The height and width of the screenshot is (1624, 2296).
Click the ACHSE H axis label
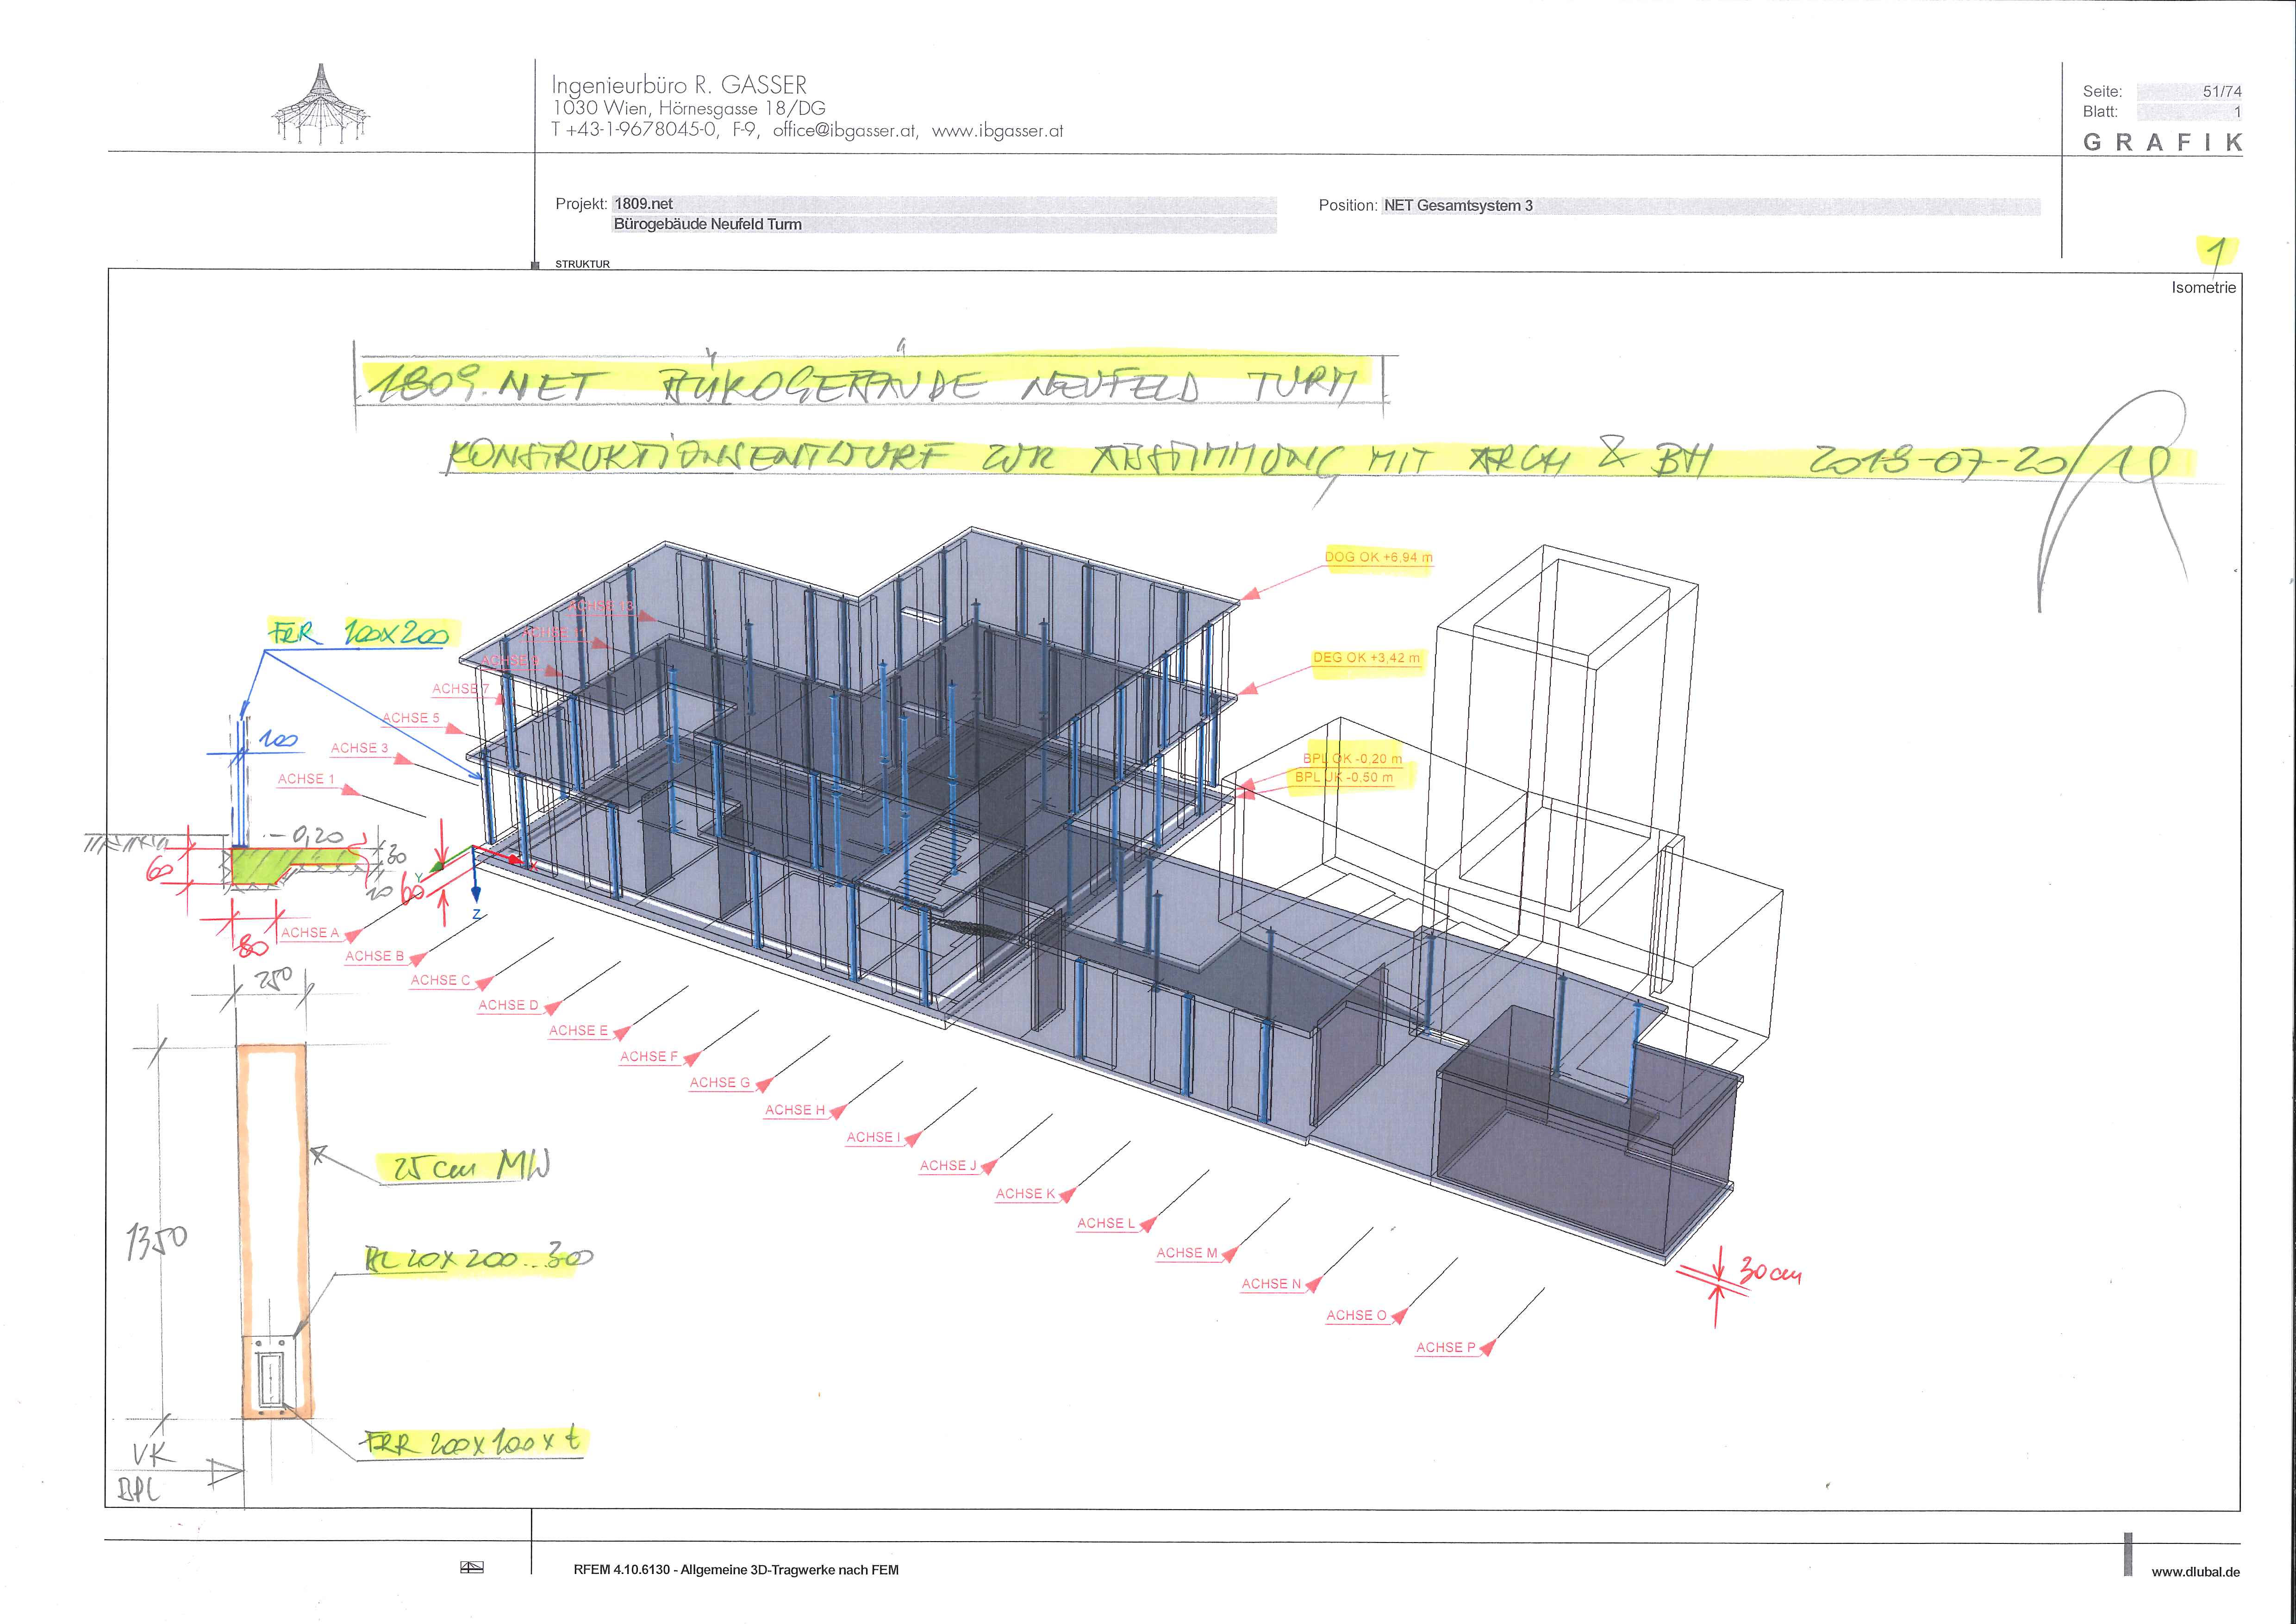(x=795, y=1111)
